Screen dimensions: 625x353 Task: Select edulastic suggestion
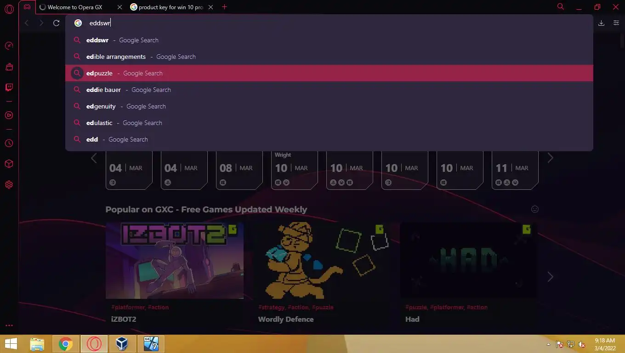point(329,123)
